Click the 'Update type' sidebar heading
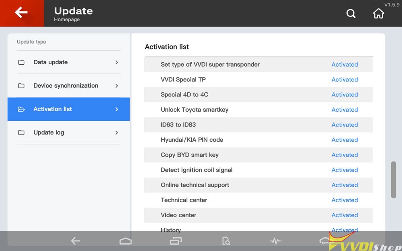The height and width of the screenshot is (251, 402). [31, 42]
